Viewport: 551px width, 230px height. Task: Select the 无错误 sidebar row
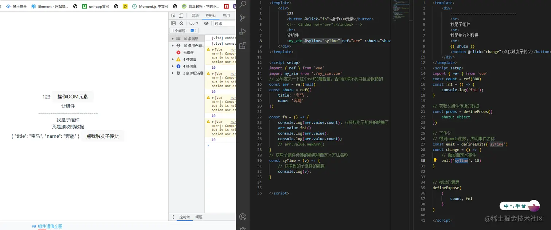click(x=187, y=52)
